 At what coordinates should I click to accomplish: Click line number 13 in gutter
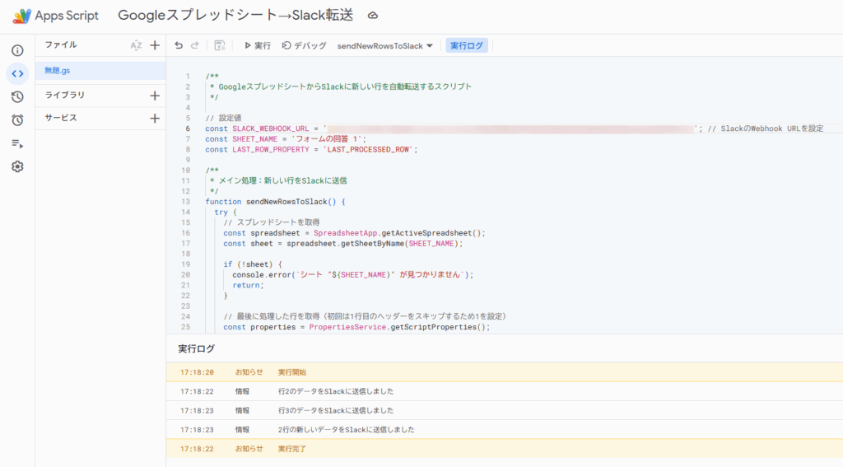pos(185,202)
